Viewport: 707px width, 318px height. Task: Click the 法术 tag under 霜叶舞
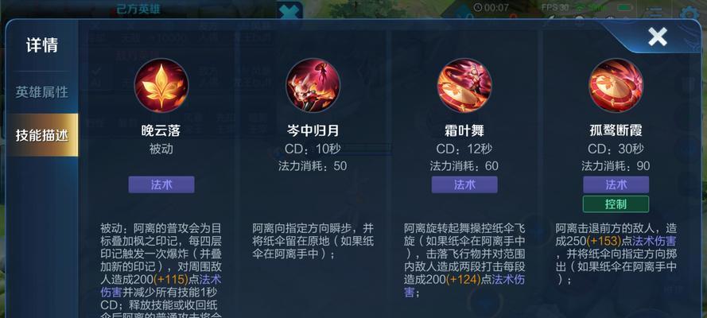[464, 184]
